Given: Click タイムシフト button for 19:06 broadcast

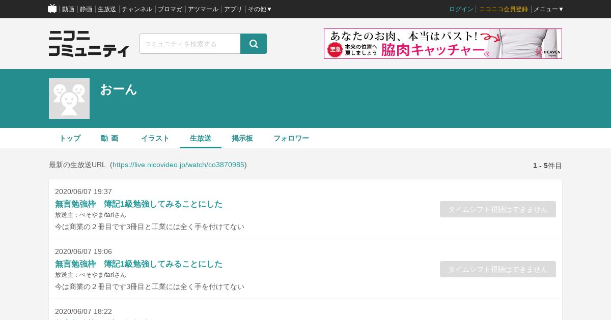Looking at the screenshot, I should point(498,269).
